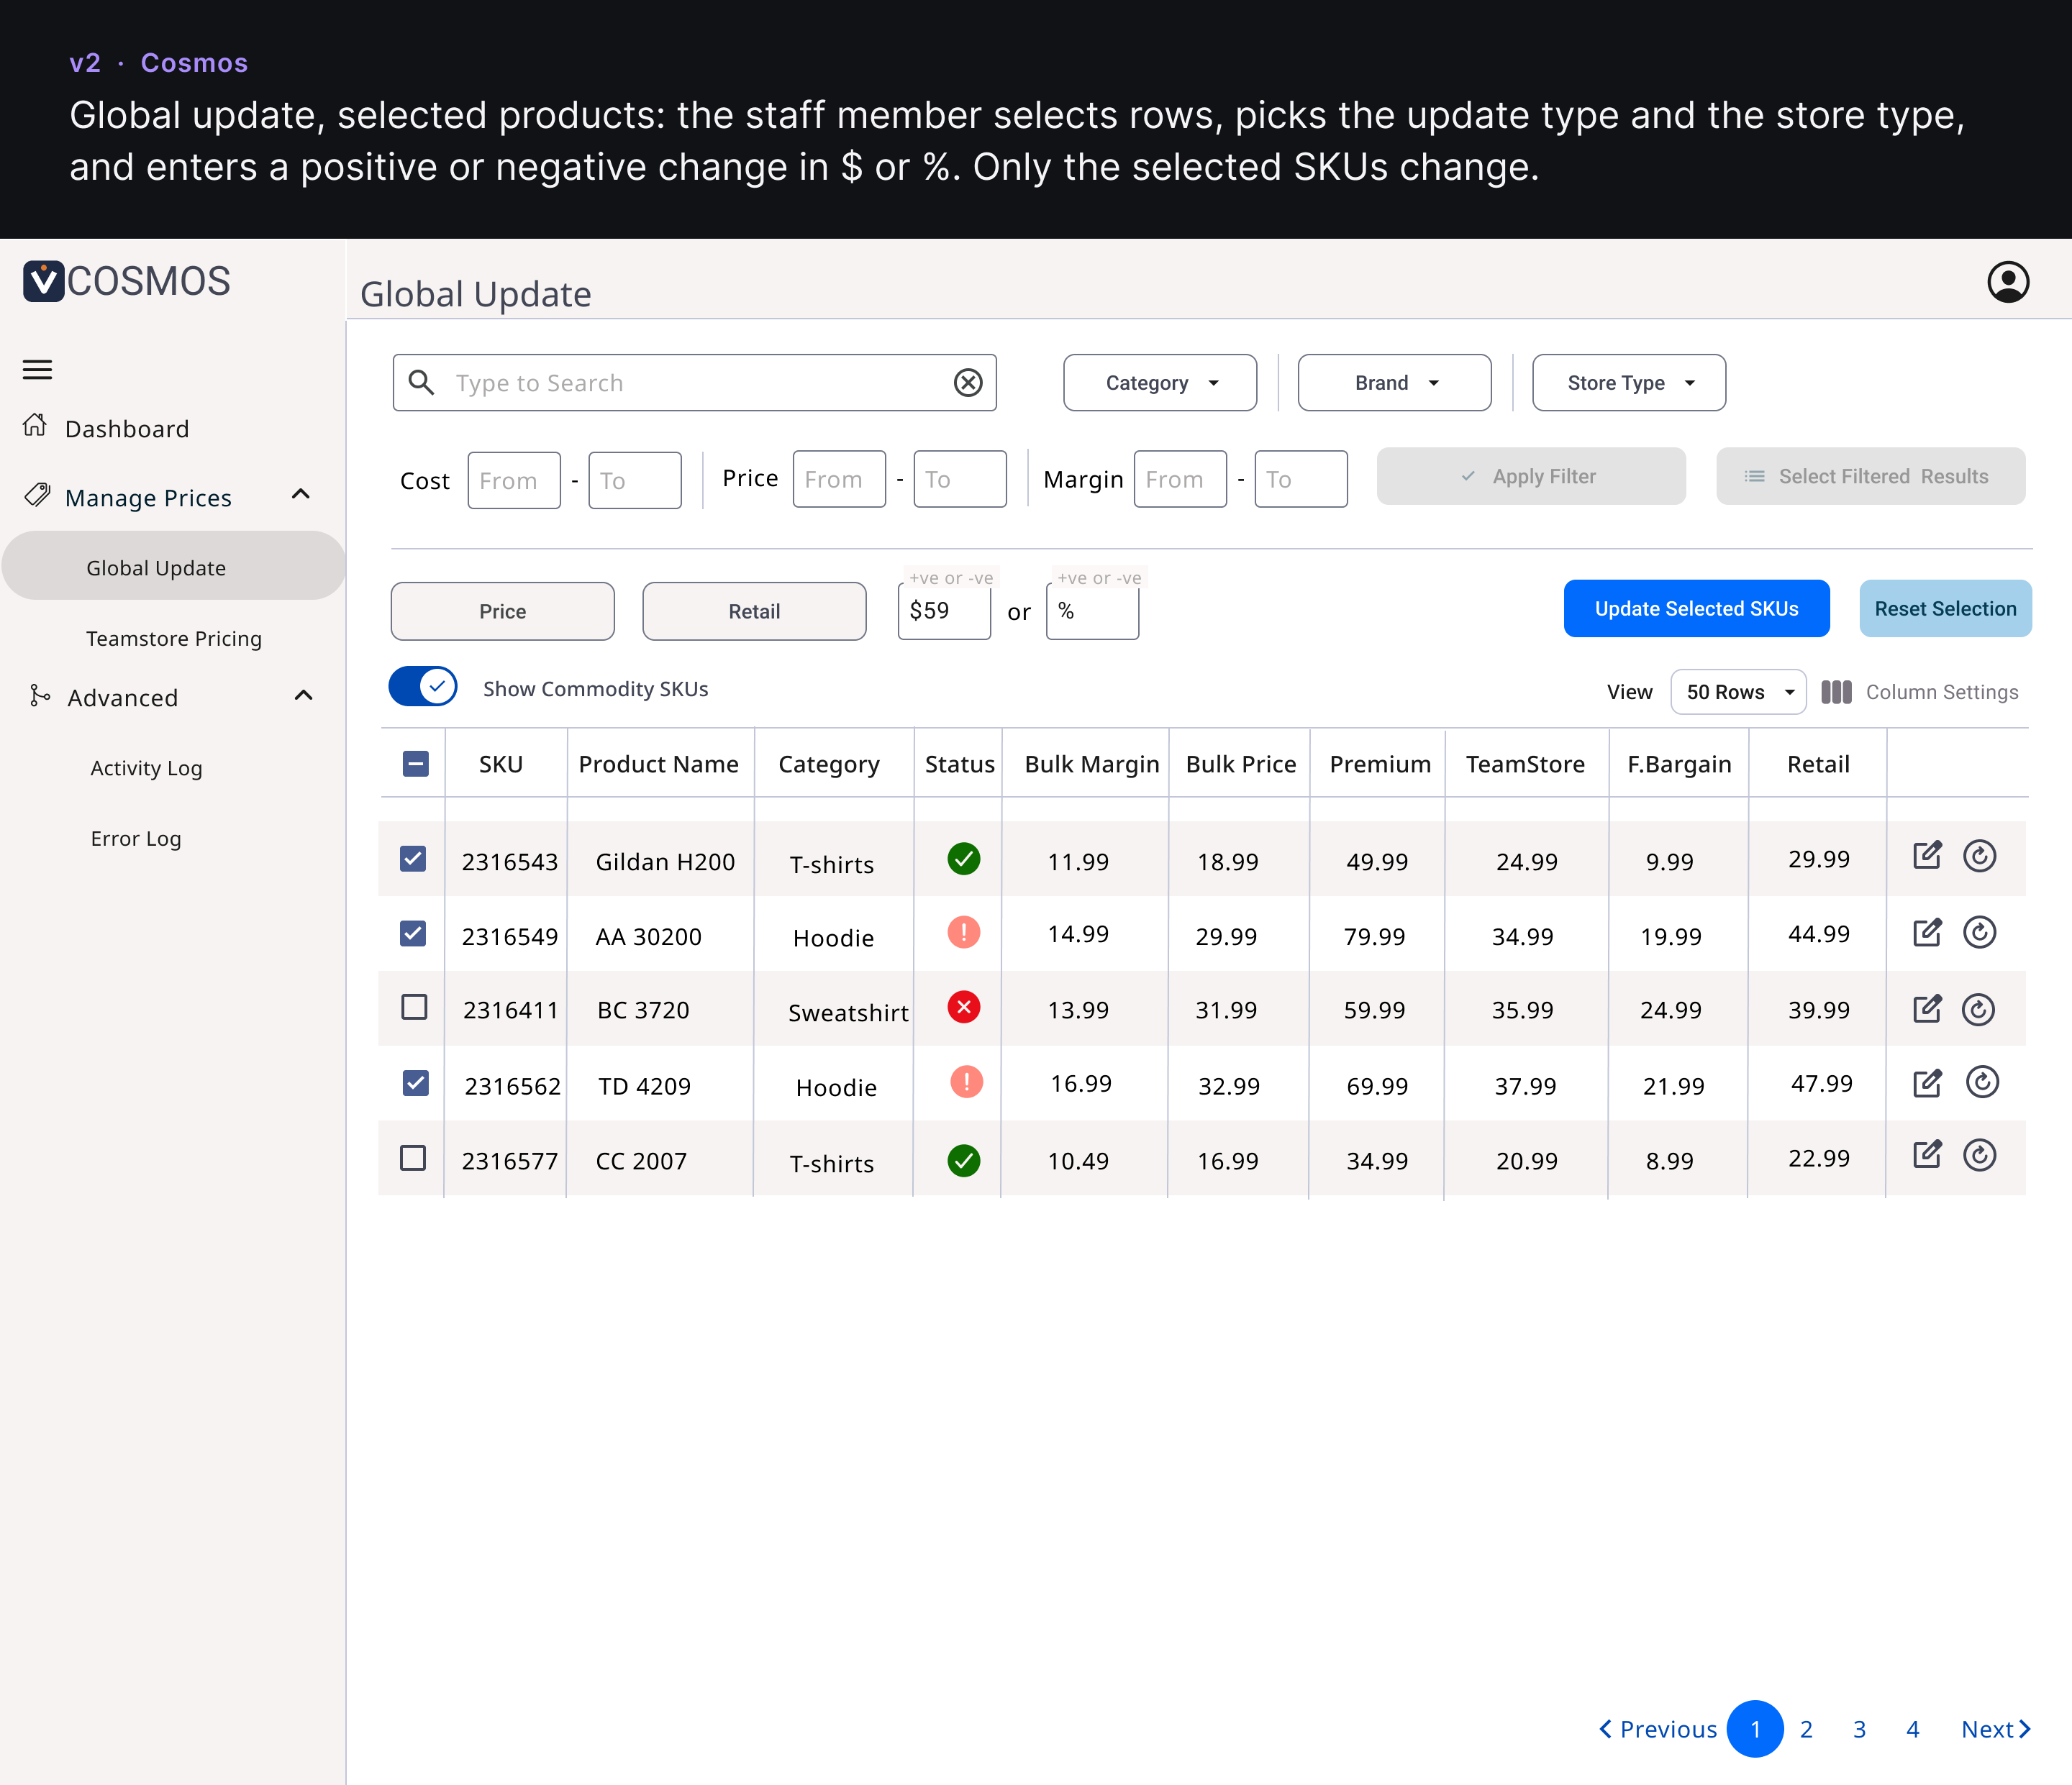Click the Cost From input
This screenshot has height=1785, width=2072.
(514, 480)
